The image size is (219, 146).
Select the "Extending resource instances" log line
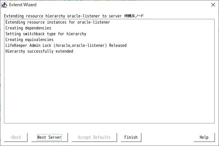58,22
